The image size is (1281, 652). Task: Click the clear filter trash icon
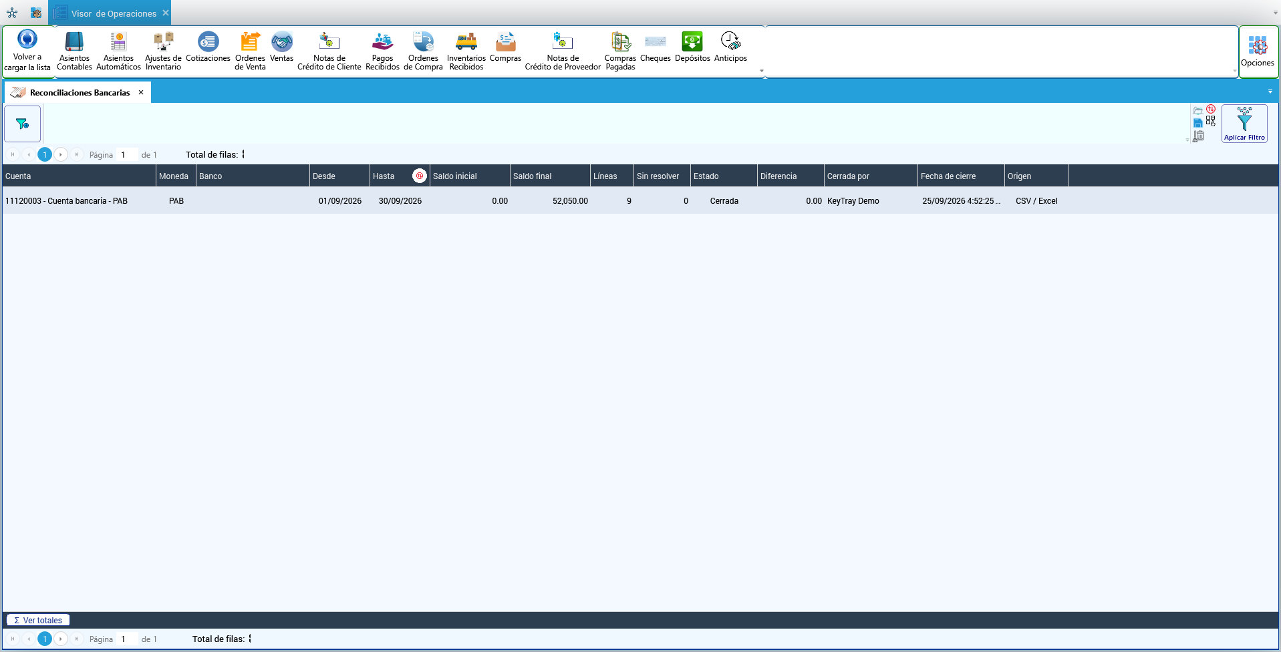[1199, 136]
